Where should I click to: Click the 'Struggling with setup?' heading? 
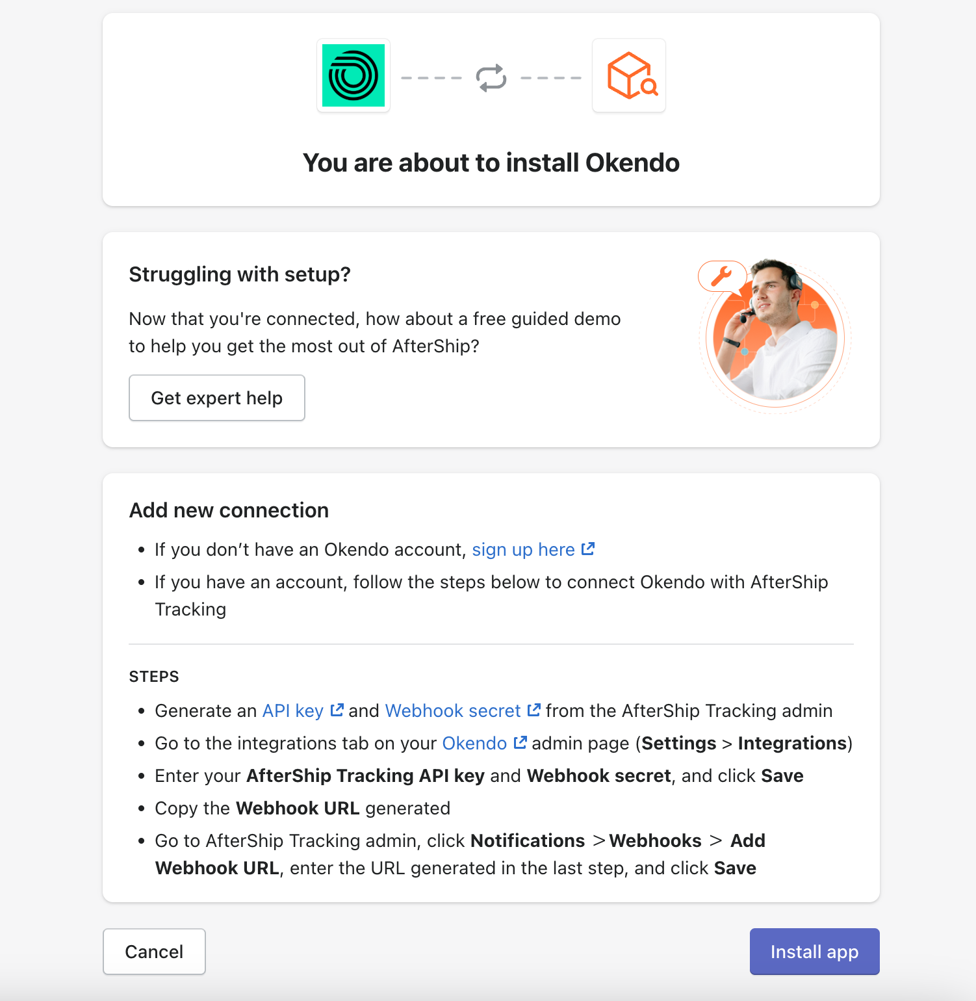(238, 274)
